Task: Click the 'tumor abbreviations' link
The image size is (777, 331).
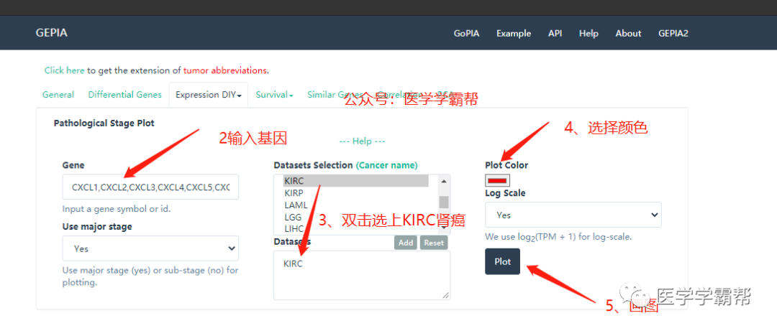Action: coord(225,70)
